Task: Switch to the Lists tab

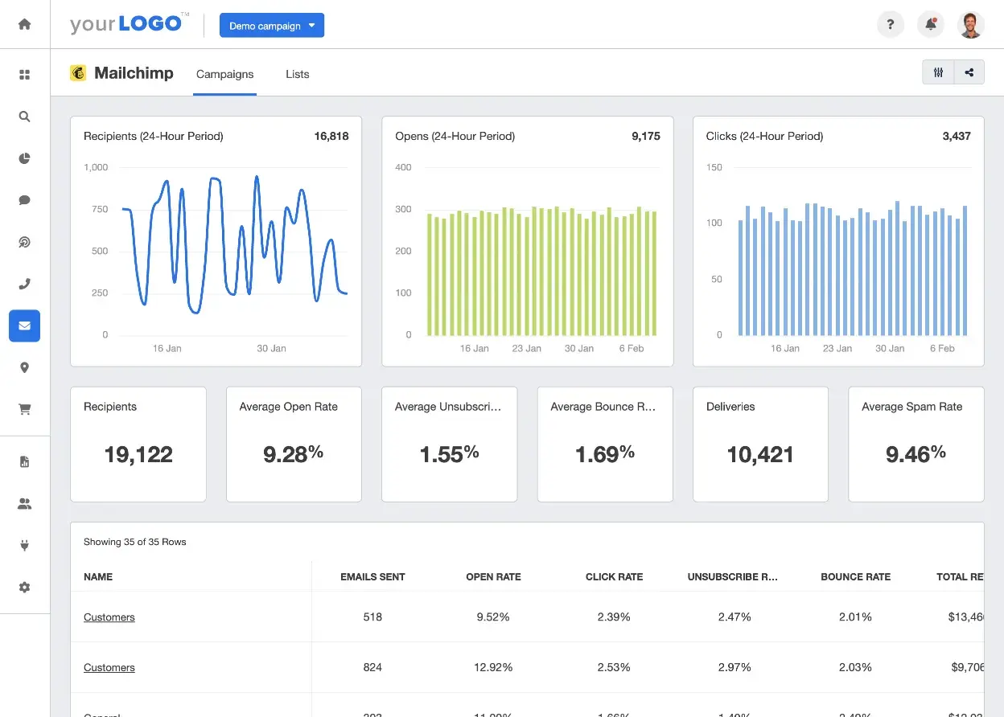Action: (x=297, y=74)
